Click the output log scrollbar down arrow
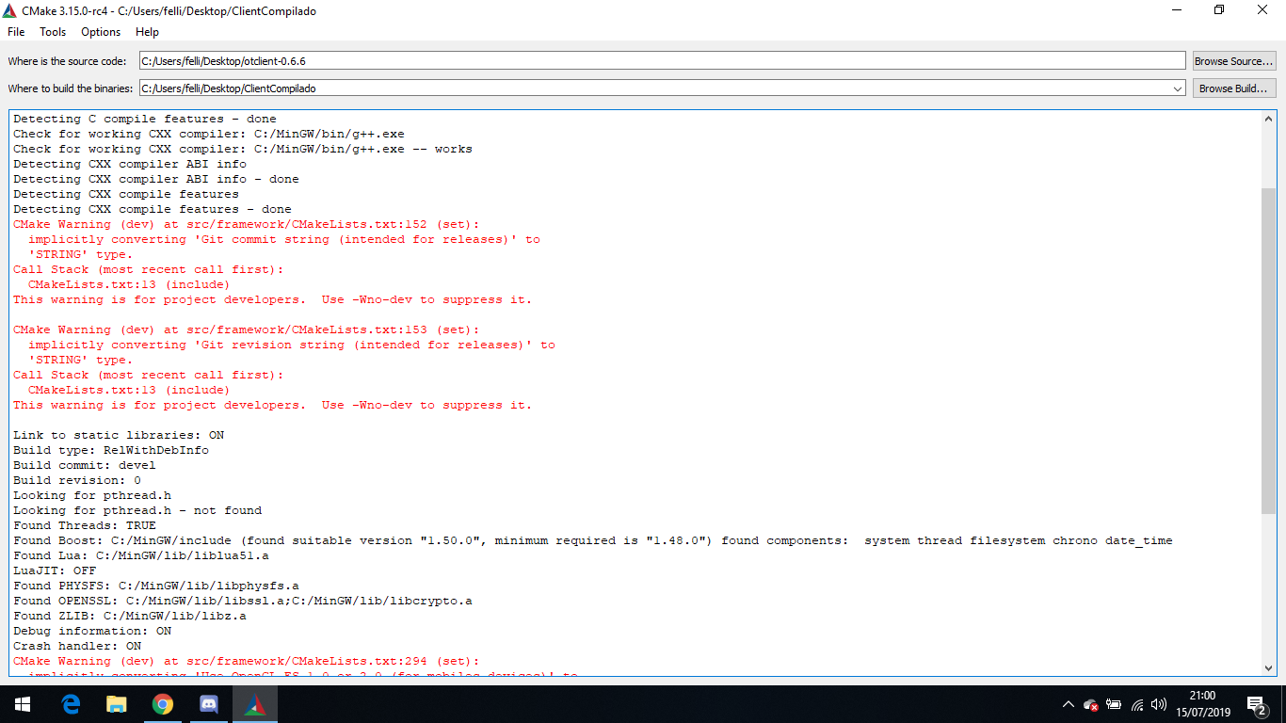 (1269, 667)
